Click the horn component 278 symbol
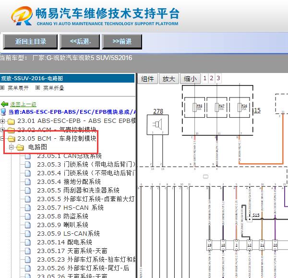This screenshot has height=278, width=288. point(157,125)
